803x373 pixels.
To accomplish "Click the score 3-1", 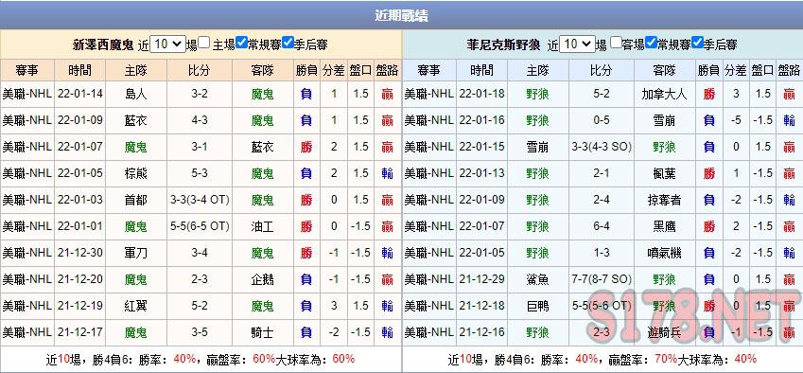I will pyautogui.click(x=200, y=147).
